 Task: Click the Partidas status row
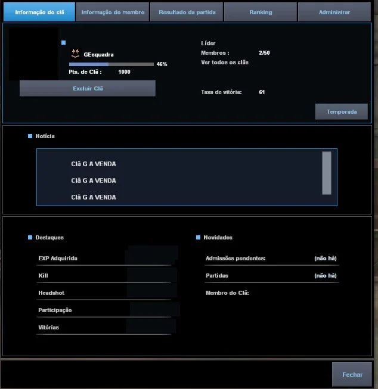click(x=271, y=276)
